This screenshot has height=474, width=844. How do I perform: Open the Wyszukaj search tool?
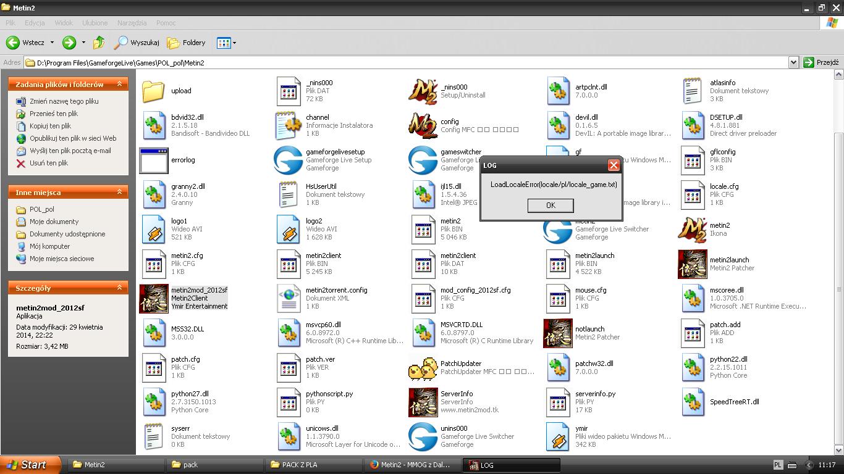tap(137, 43)
